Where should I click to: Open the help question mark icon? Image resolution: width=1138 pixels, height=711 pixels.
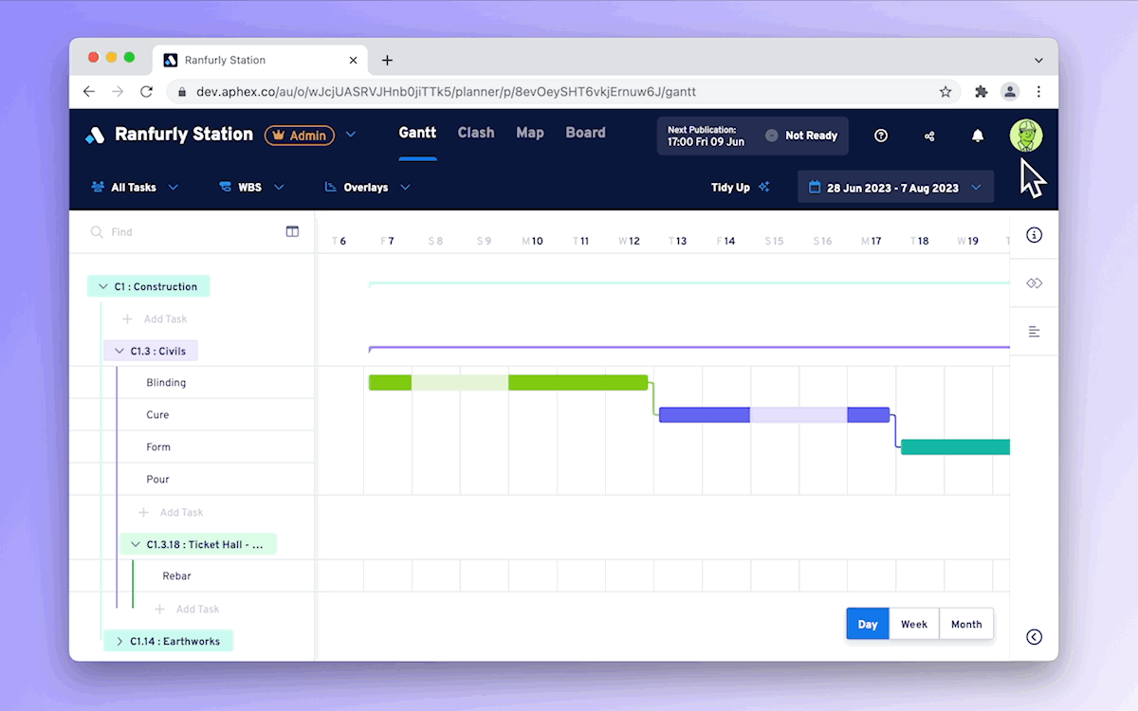[x=881, y=136]
